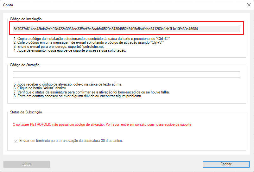The height and width of the screenshot is (172, 254).
Task: Click the "Status da Subscrição" group label
Action: [26, 112]
